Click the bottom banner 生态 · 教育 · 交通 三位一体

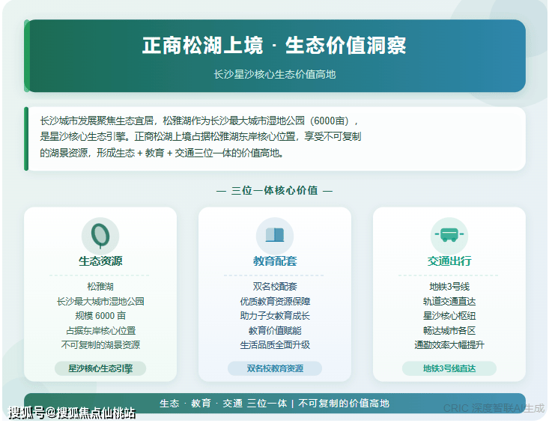(x=274, y=403)
